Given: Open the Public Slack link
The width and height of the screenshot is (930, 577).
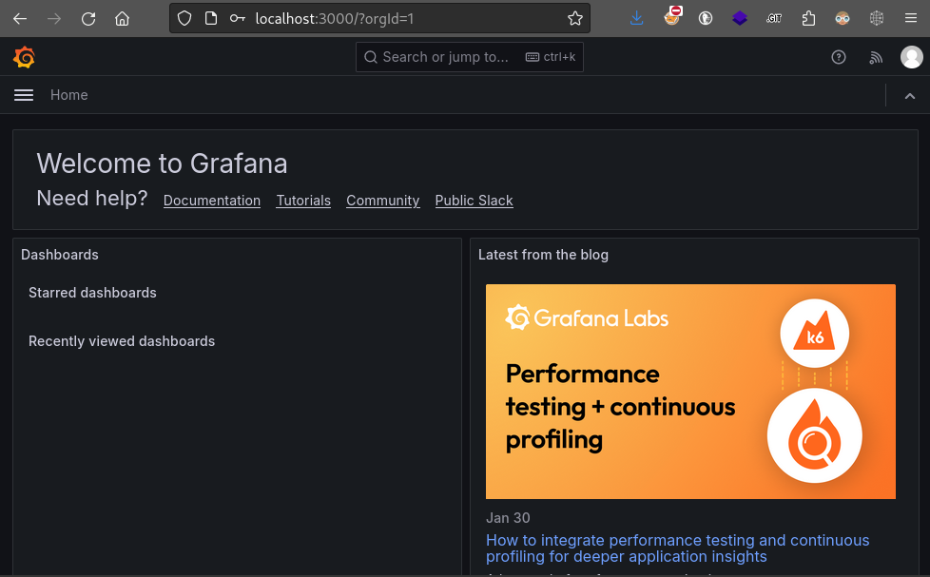Looking at the screenshot, I should [474, 201].
